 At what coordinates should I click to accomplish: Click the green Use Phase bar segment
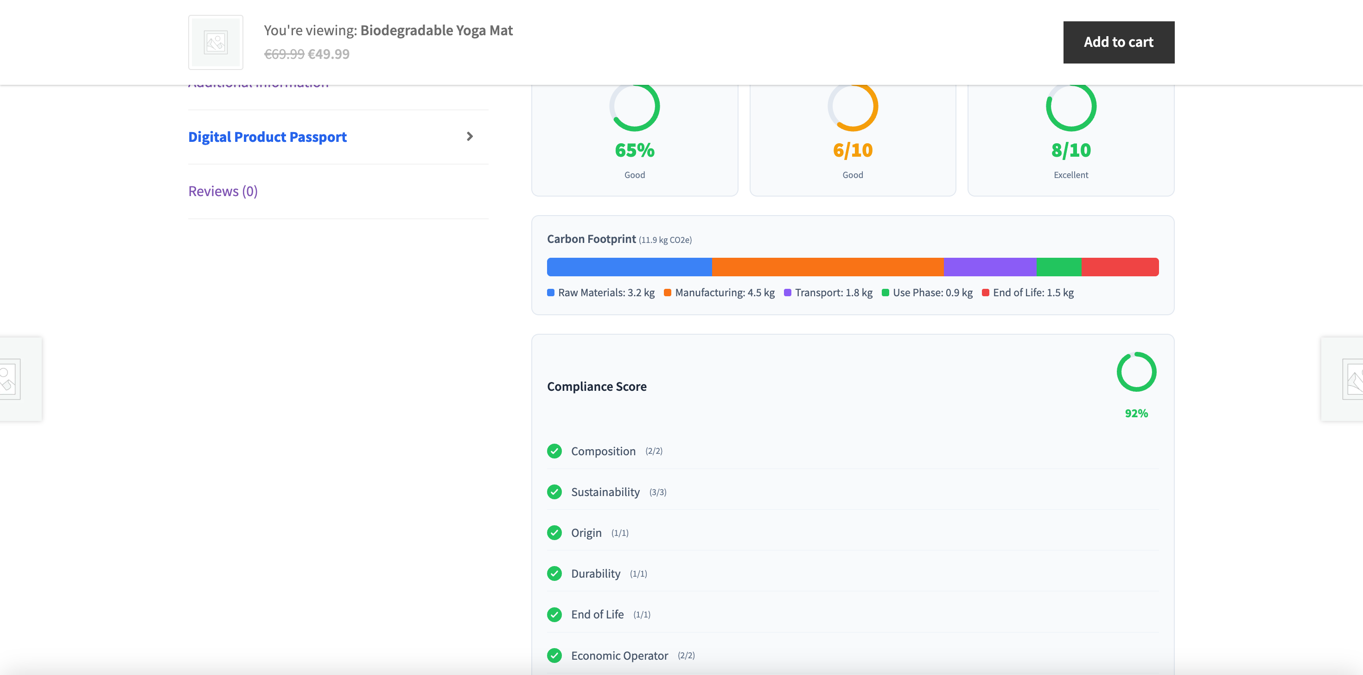point(1059,267)
